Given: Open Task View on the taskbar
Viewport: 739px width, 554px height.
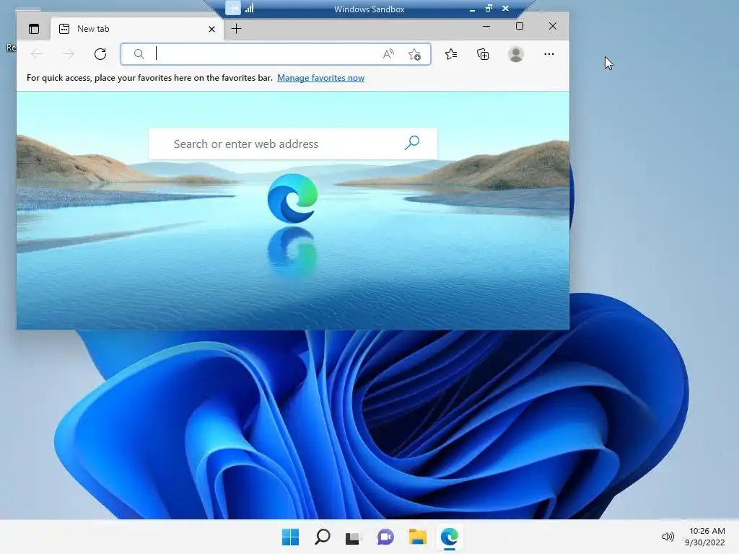Looking at the screenshot, I should 354,538.
